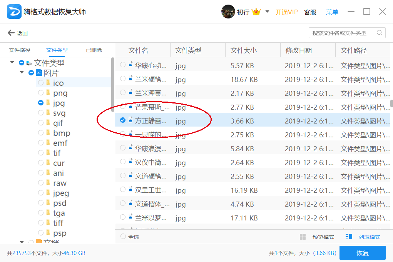This screenshot has width=393, height=262.
Task: Click the tiff folder icon
Action: pyautogui.click(x=48, y=222)
